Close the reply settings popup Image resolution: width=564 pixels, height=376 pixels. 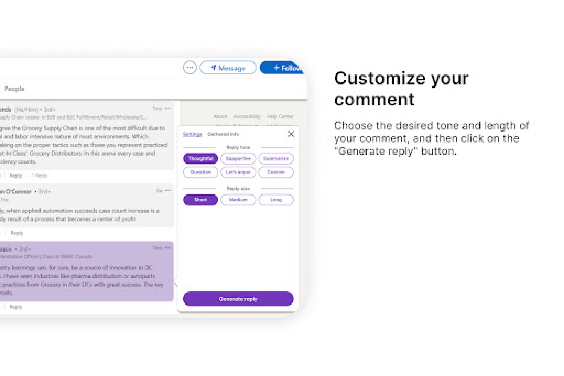291,134
